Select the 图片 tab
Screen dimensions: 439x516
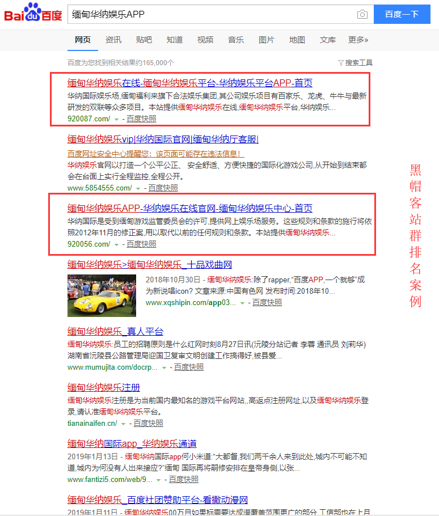[x=266, y=40]
